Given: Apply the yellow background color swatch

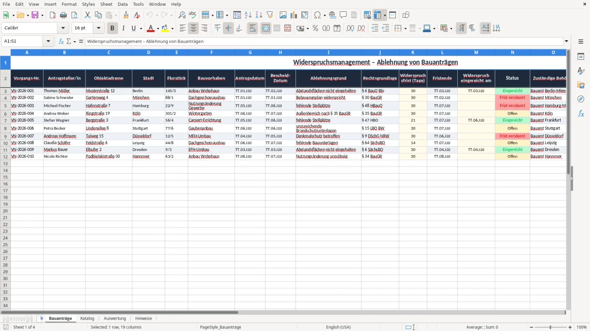Looking at the screenshot, I should pos(165,28).
